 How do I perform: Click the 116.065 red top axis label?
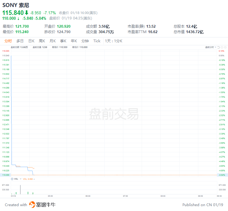(6, 51)
